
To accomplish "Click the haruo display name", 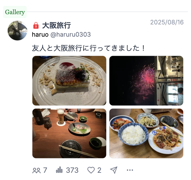I will click(x=40, y=34).
